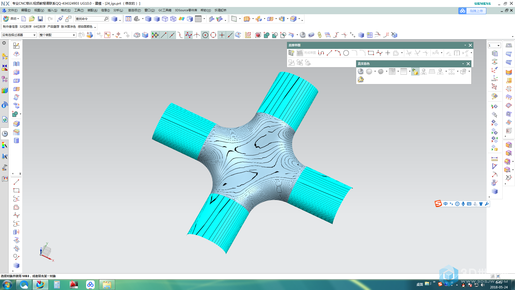Screen dimensions: 515x290
Task: Open the 文件(F) menu
Action: click(13, 10)
